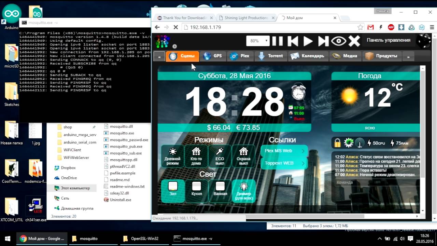This screenshot has width=437, height=246.
Task: Open Панель управления
Action: click(x=389, y=40)
